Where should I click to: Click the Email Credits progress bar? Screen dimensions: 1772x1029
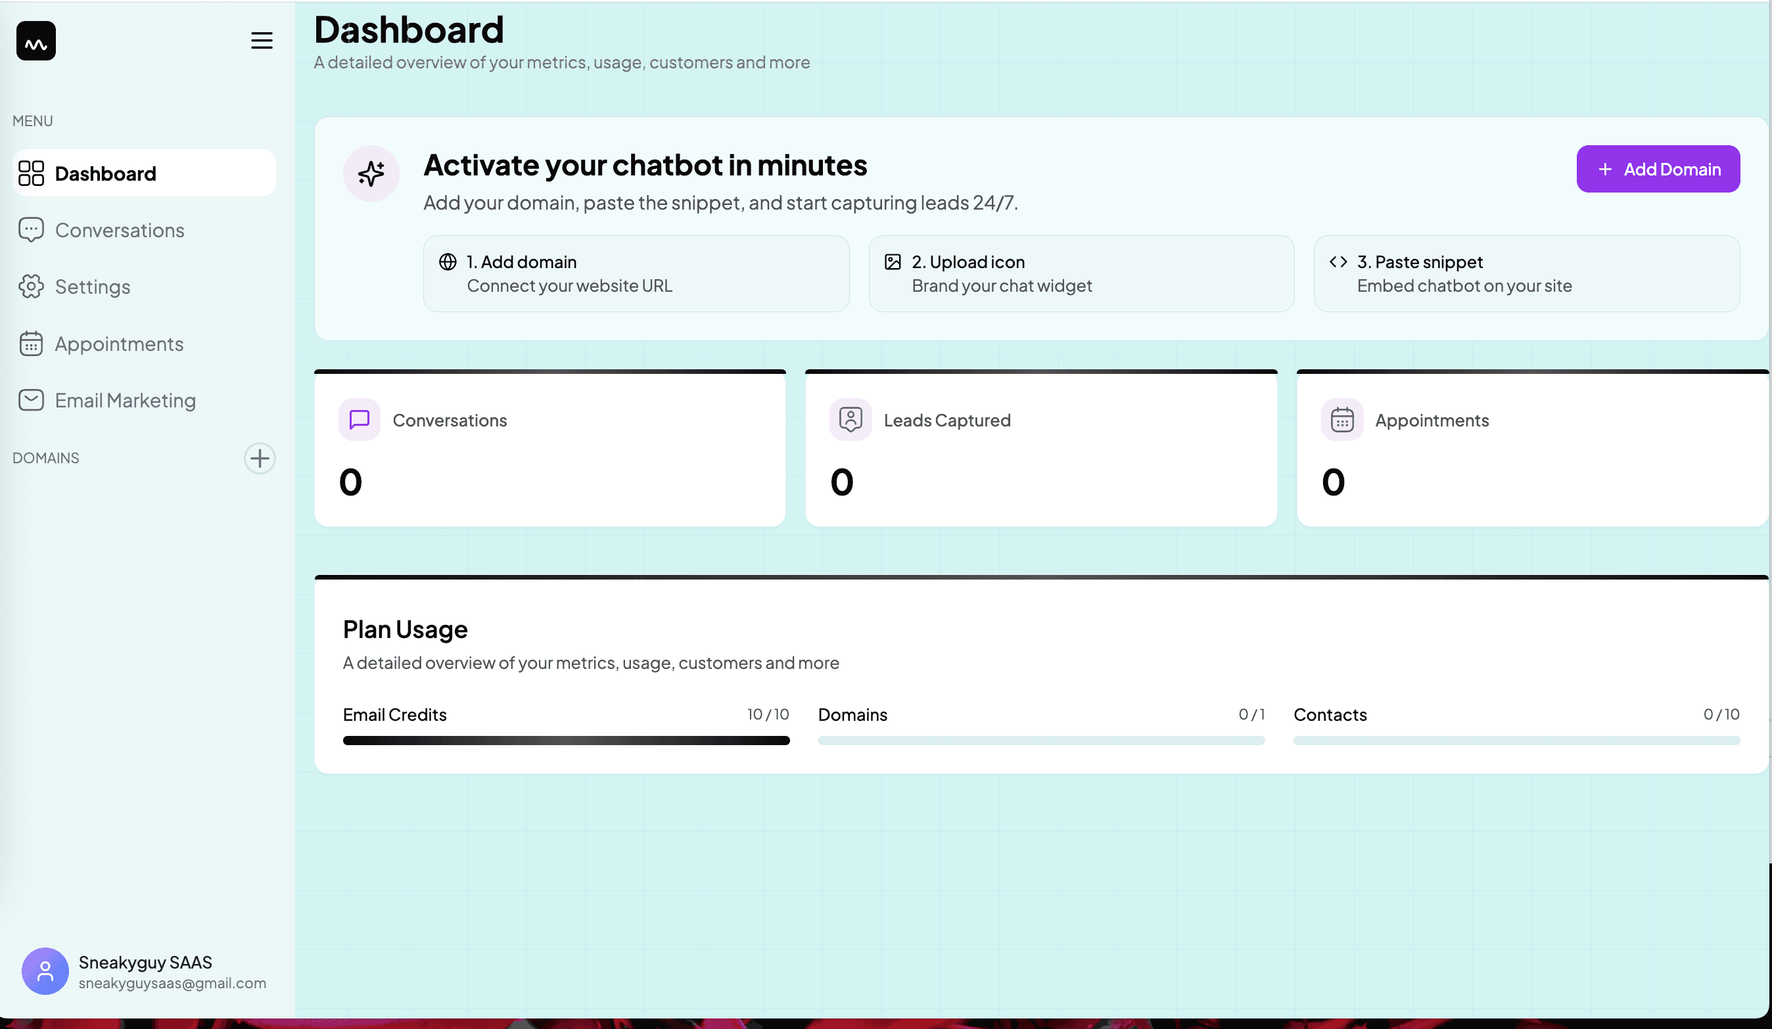[x=566, y=740]
